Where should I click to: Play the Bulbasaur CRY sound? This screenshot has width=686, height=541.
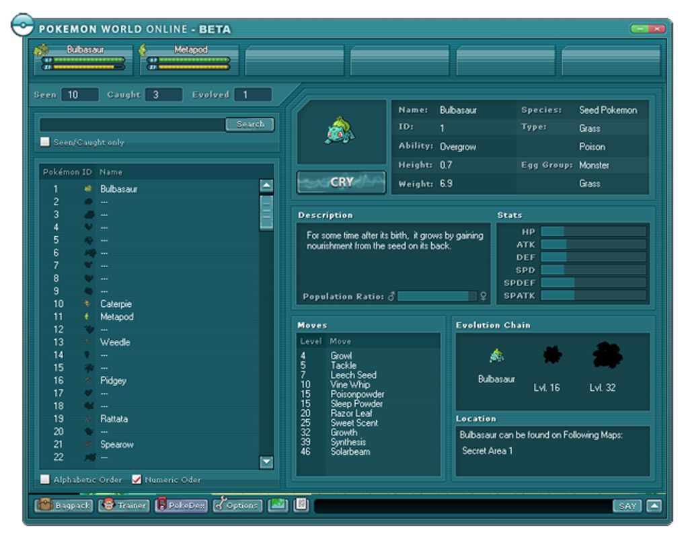[x=341, y=182]
